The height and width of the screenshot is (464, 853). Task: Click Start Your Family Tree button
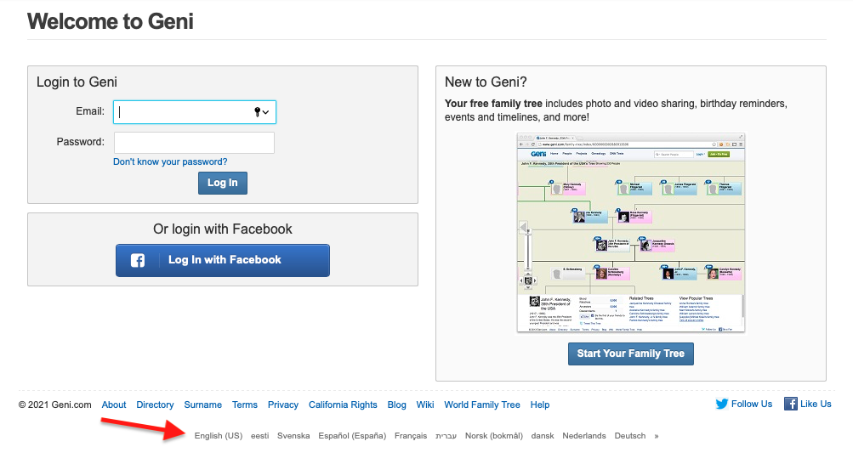click(630, 354)
